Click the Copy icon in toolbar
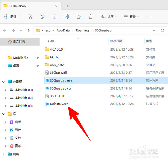The image size is (168, 163). click(42, 17)
